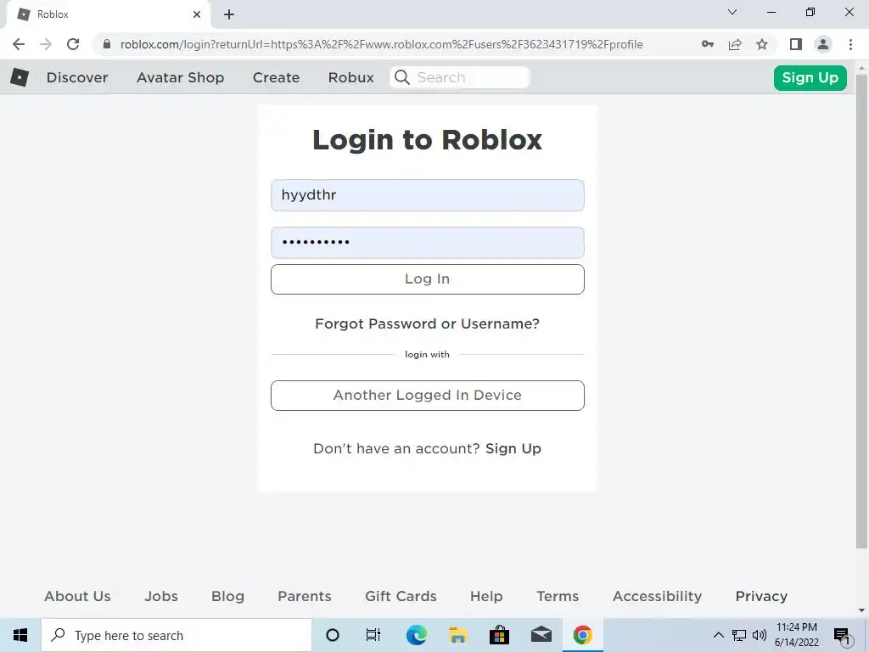Screen dimensions: 869x652
Task: Click the network icon in the system tray
Action: click(739, 635)
